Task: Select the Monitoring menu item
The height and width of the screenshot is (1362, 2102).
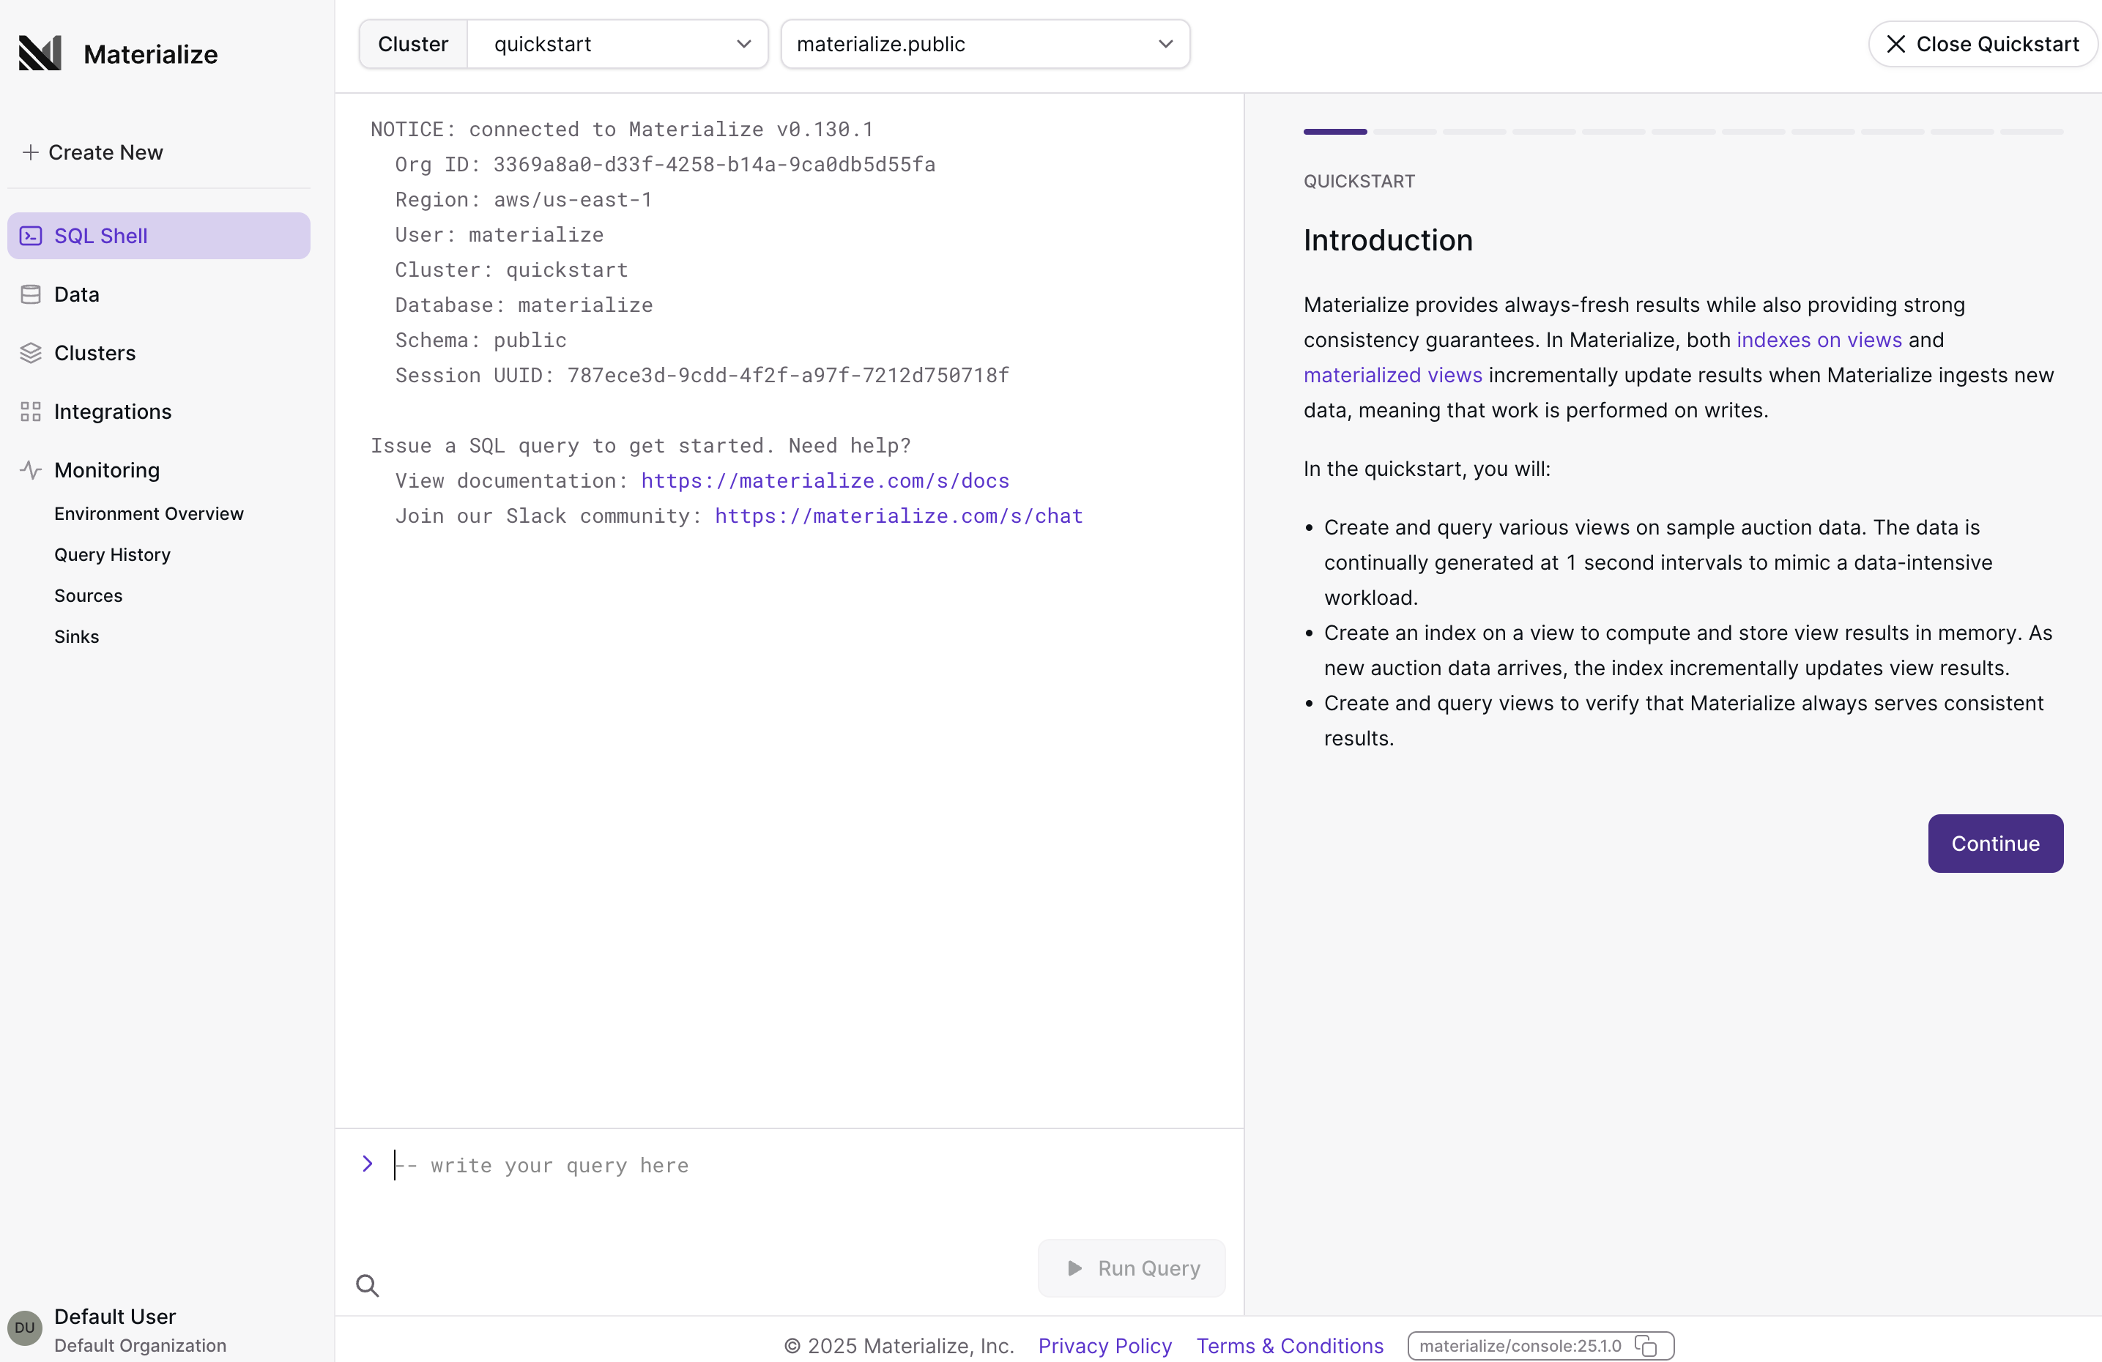Action: coord(159,470)
